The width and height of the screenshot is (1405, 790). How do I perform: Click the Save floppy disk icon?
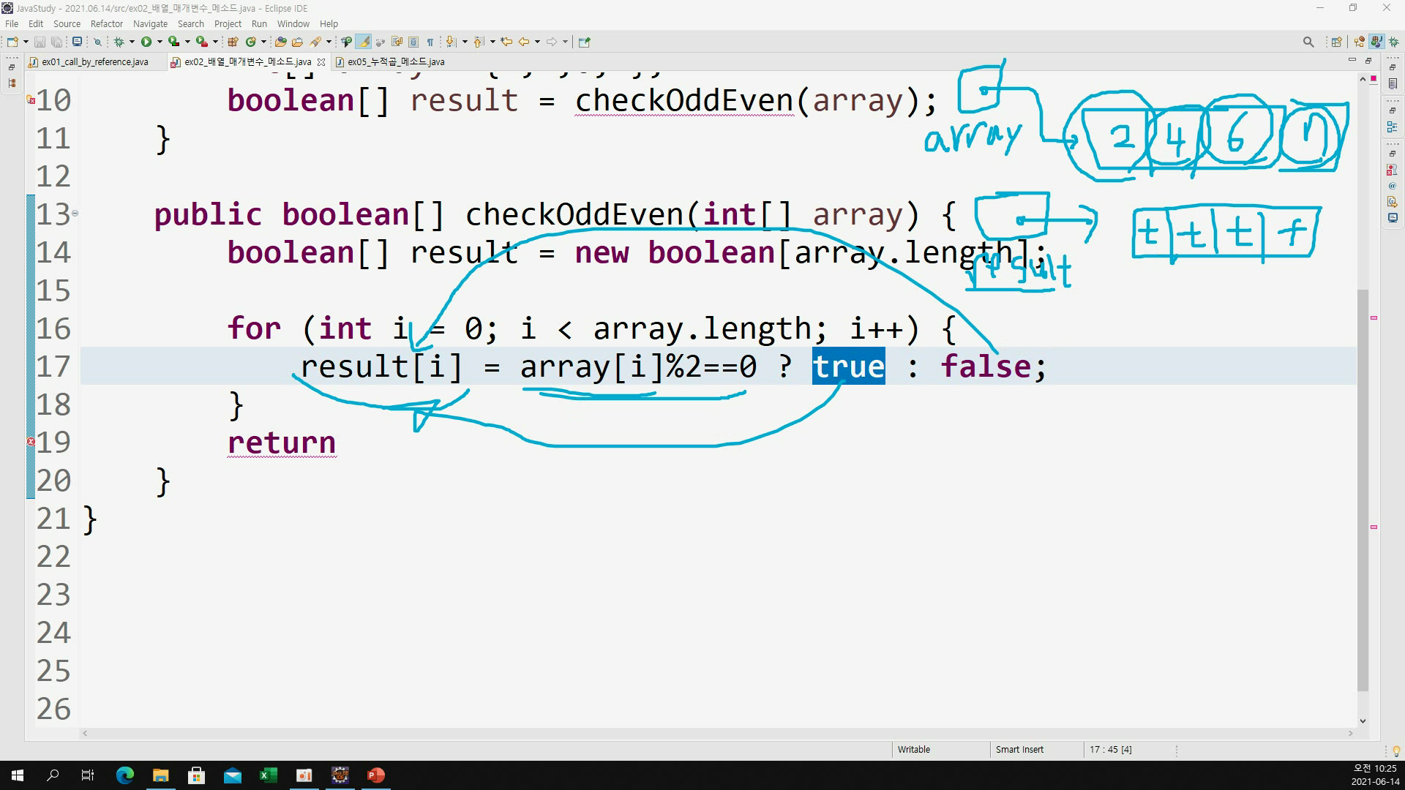coord(40,42)
